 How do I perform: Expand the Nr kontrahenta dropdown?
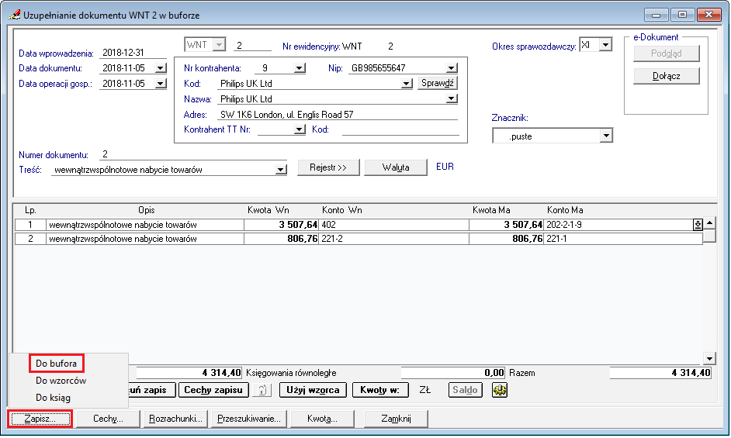[300, 68]
